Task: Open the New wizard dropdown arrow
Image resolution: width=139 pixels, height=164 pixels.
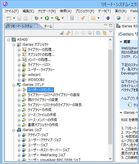Action: click(x=14, y=18)
